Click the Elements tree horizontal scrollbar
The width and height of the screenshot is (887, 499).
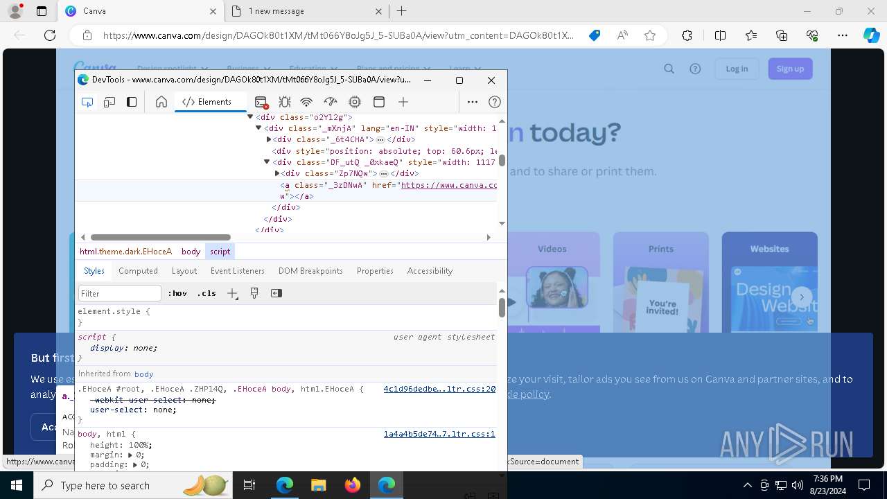tap(160, 237)
